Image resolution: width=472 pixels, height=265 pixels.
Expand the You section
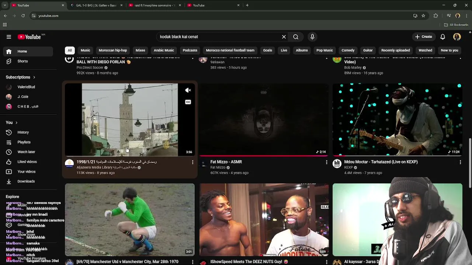click(x=12, y=123)
